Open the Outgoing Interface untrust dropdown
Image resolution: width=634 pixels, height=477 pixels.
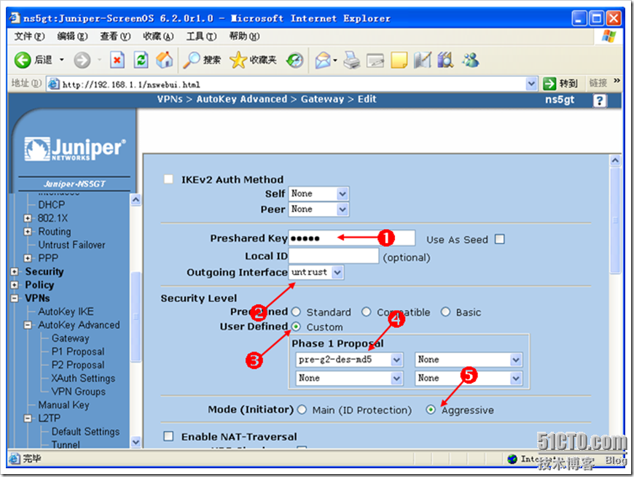coord(316,272)
